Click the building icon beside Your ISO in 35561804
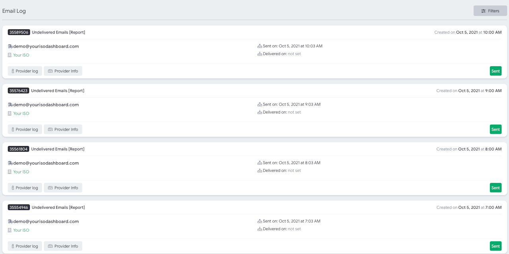This screenshot has height=254, width=509. (x=10, y=172)
